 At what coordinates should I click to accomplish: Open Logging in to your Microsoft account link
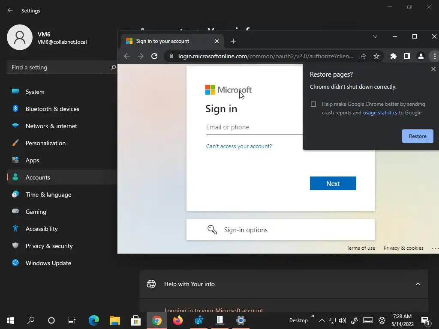(213, 310)
